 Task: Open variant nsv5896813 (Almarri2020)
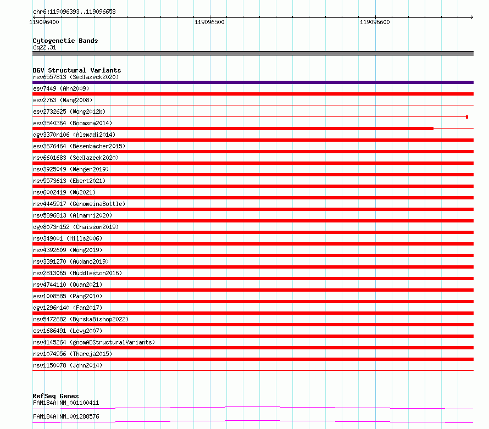pos(73,215)
